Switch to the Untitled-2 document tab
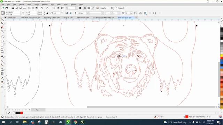Image resolution: width=223 pixels, height=125 pixels. click(x=11, y=18)
